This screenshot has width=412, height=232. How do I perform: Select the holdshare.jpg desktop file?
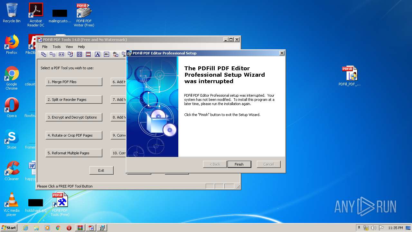point(36,206)
